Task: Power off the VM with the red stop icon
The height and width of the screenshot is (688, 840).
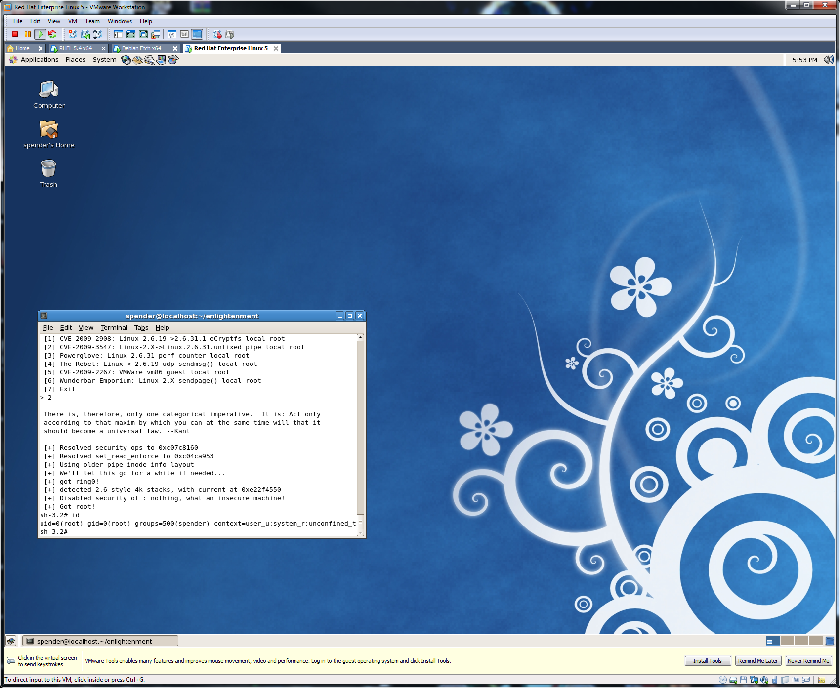Action: (x=15, y=34)
